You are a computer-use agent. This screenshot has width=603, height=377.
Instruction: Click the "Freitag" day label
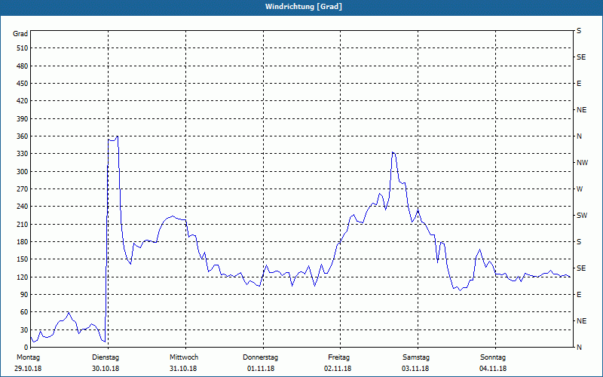(x=338, y=357)
